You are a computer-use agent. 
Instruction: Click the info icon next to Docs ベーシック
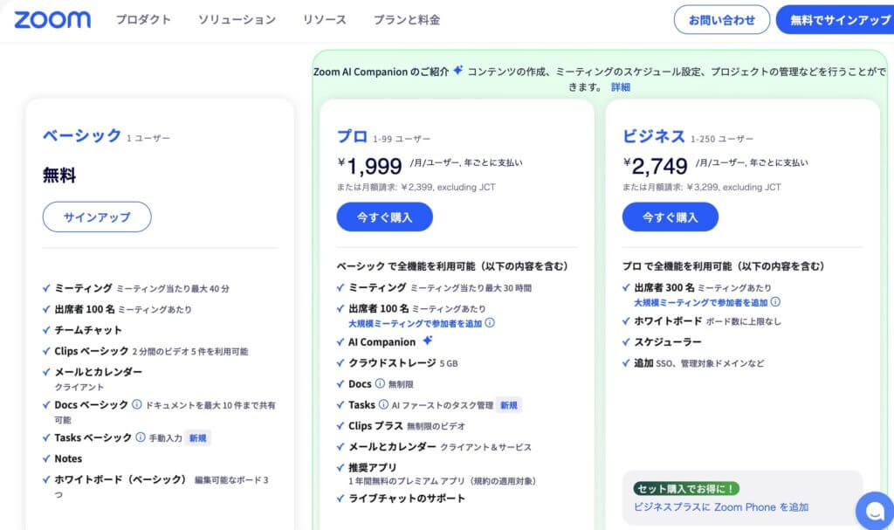[137, 404]
